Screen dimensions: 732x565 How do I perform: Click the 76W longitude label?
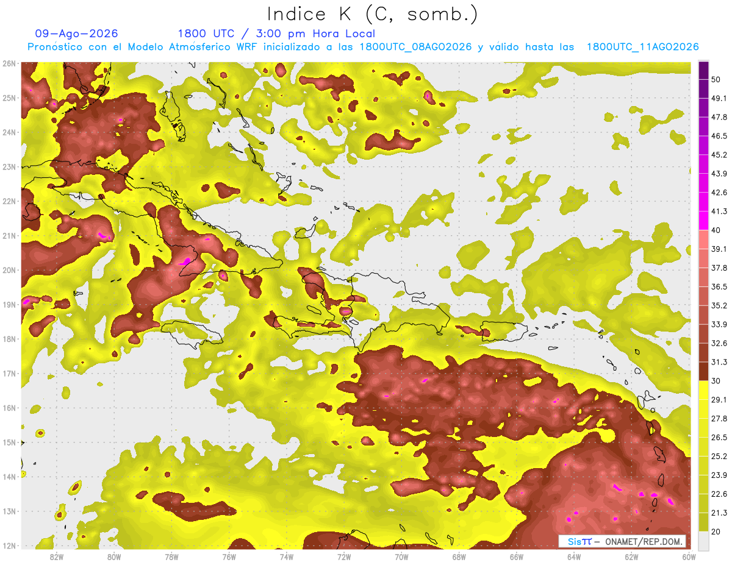pos(229,556)
